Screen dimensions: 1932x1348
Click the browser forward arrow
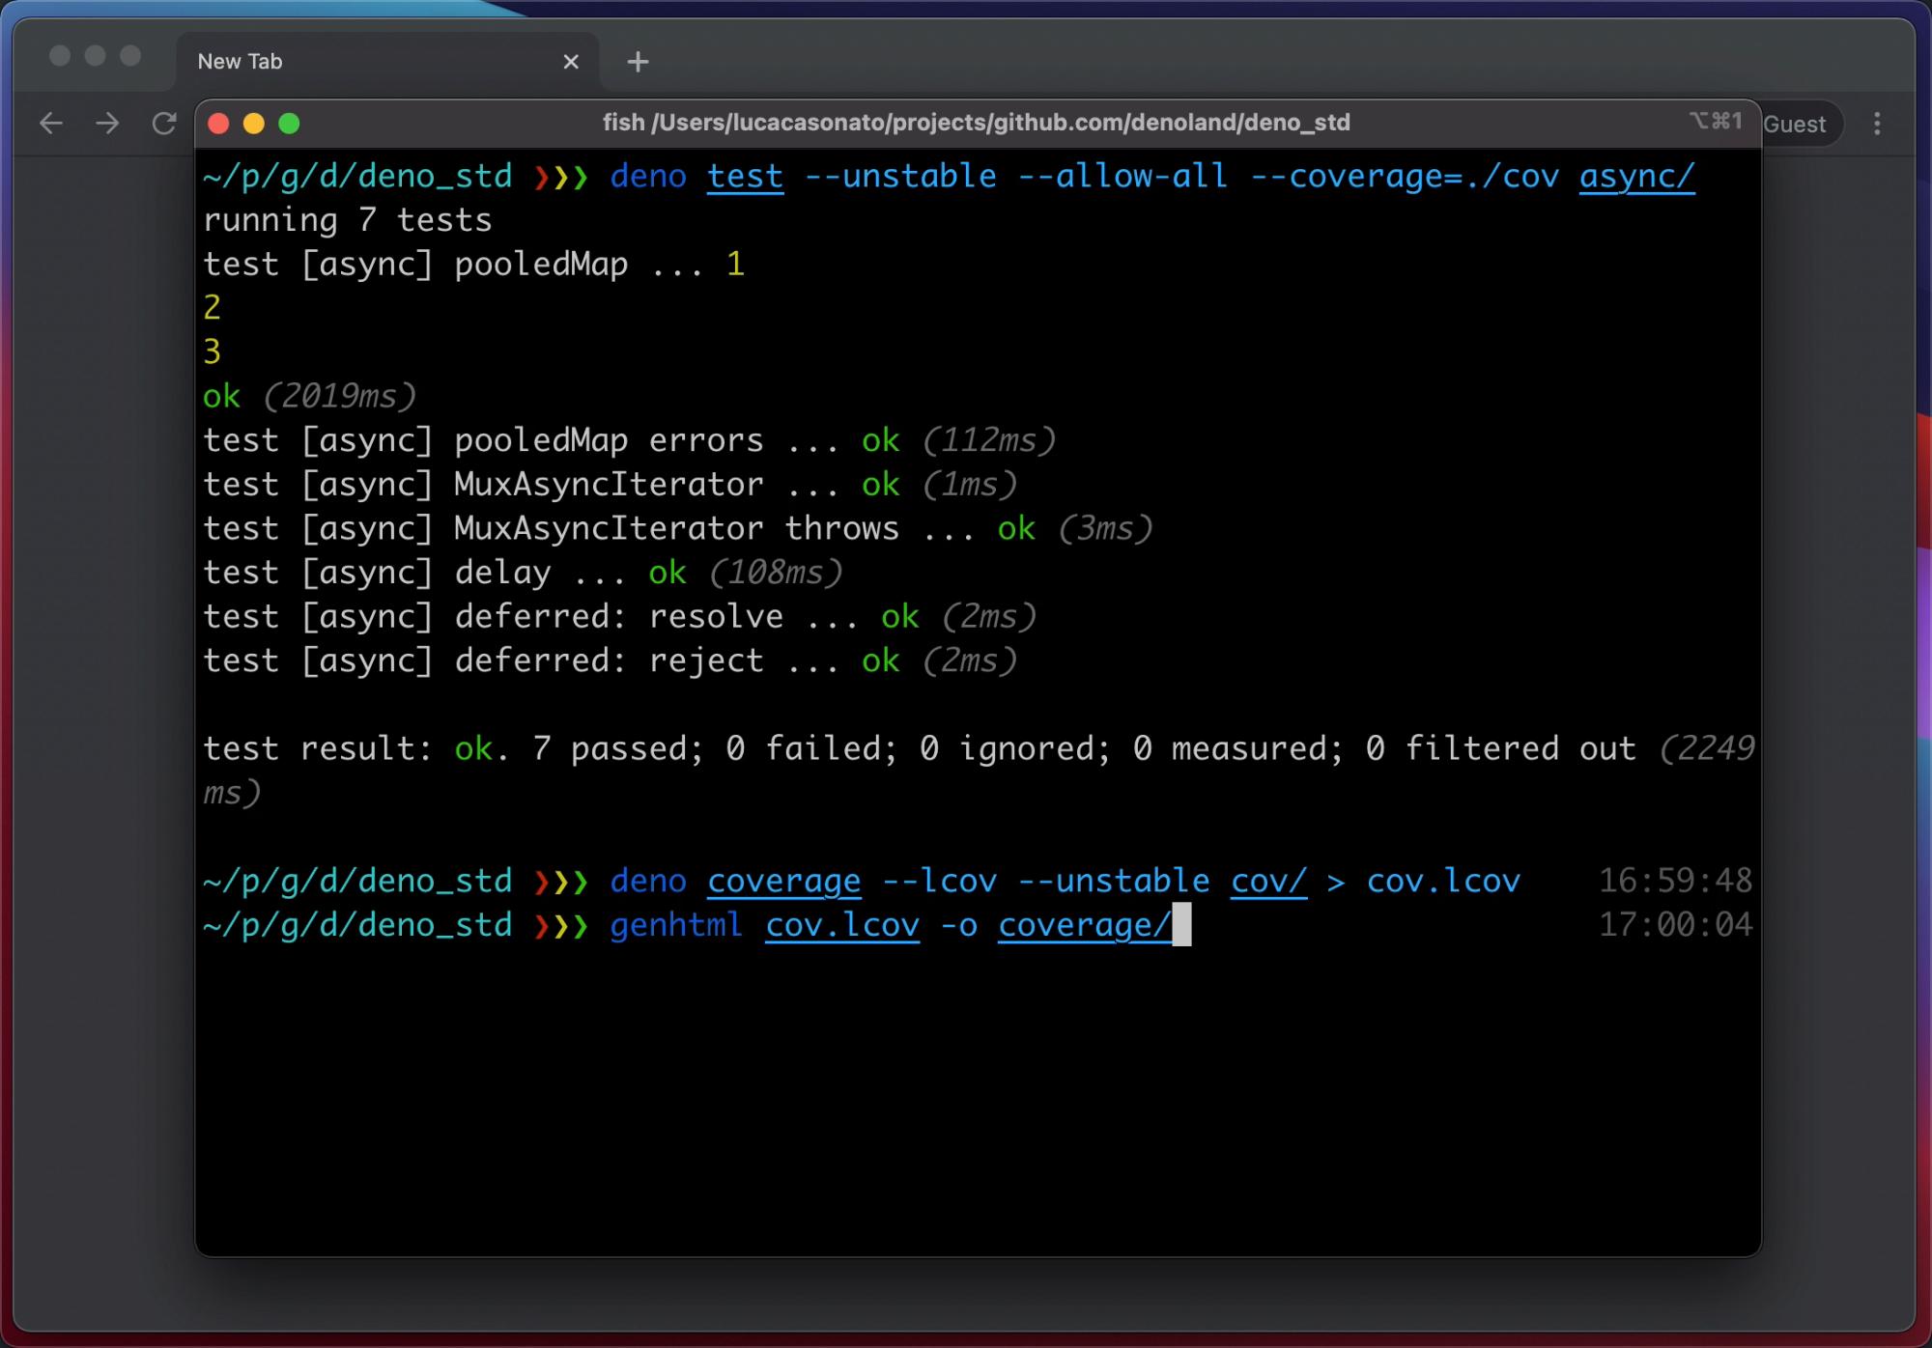pyautogui.click(x=107, y=124)
